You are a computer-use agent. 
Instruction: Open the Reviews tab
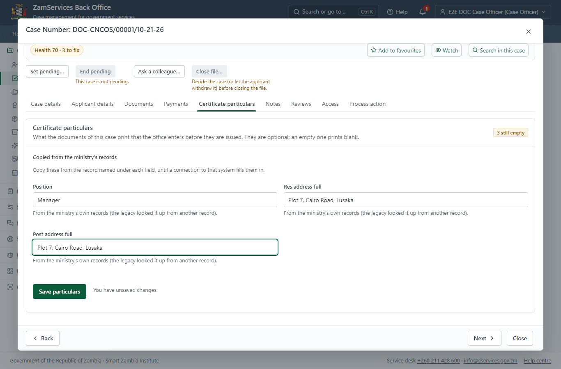point(301,104)
